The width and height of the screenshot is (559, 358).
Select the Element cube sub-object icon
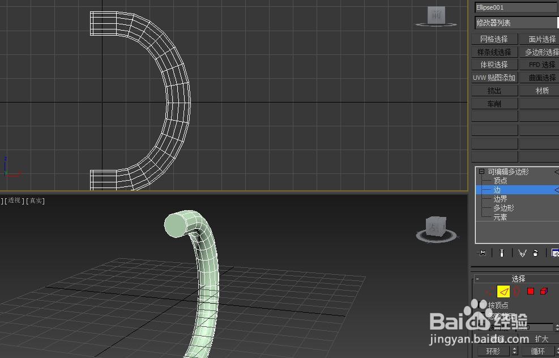pyautogui.click(x=544, y=291)
